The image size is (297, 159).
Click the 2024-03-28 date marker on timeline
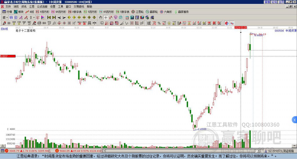click(240, 28)
